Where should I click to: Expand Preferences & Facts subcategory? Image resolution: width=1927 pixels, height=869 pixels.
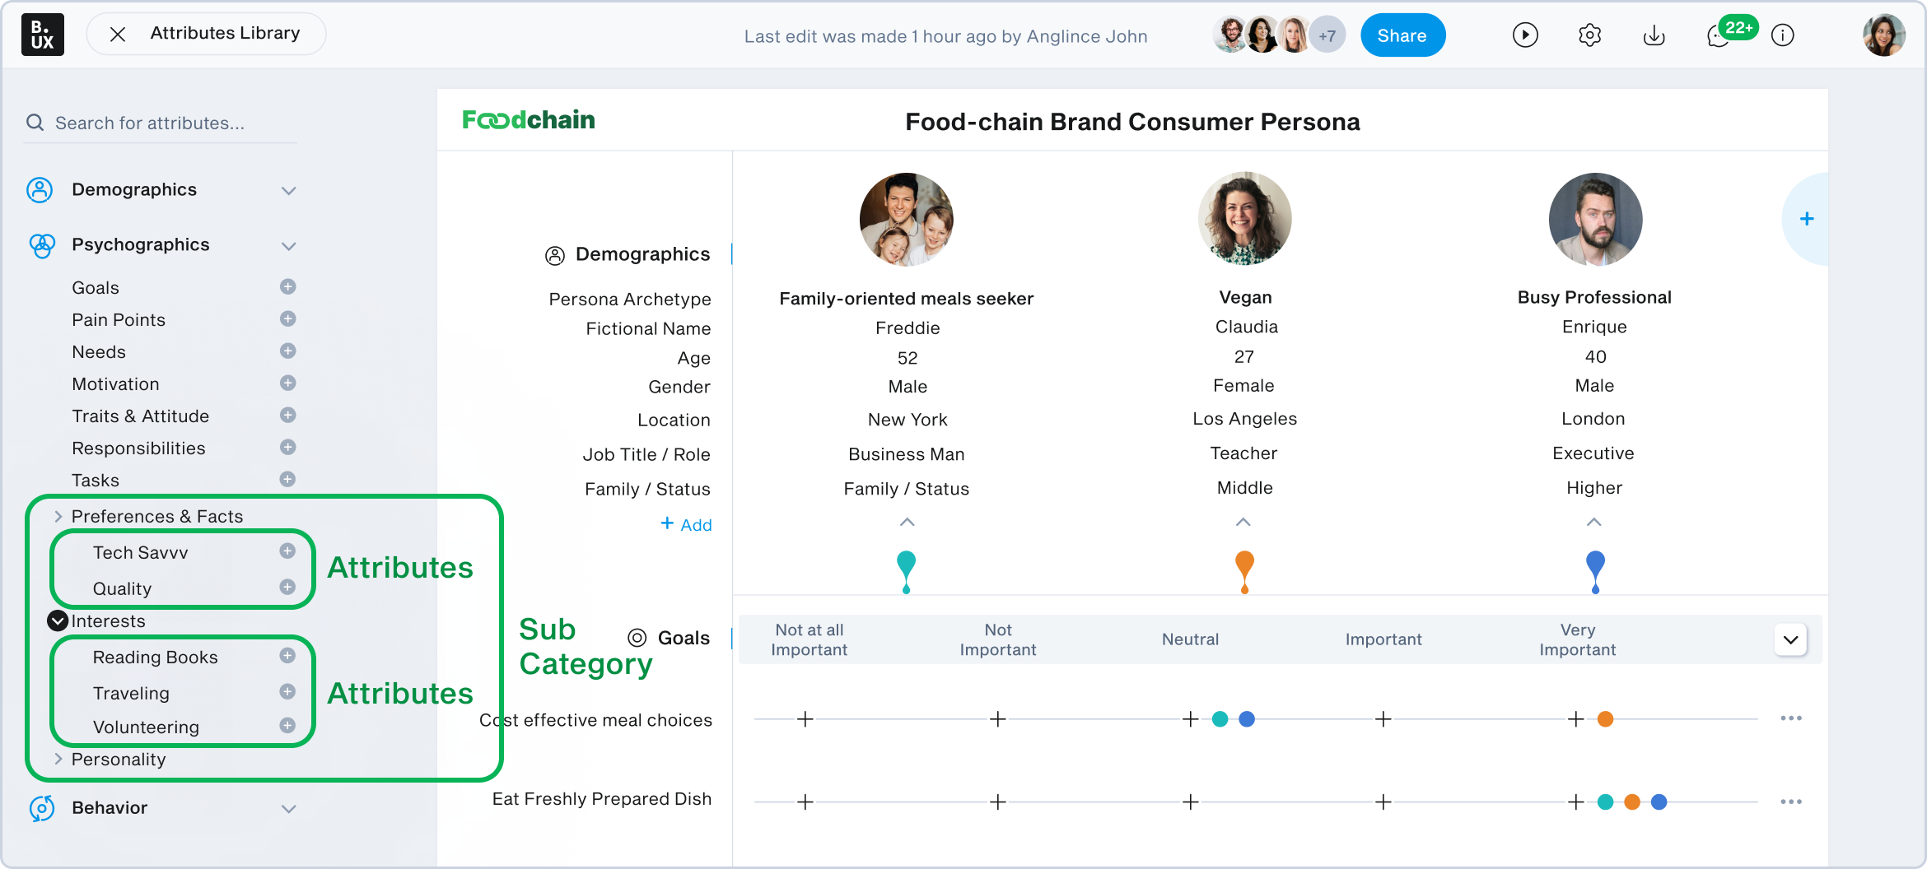[58, 517]
